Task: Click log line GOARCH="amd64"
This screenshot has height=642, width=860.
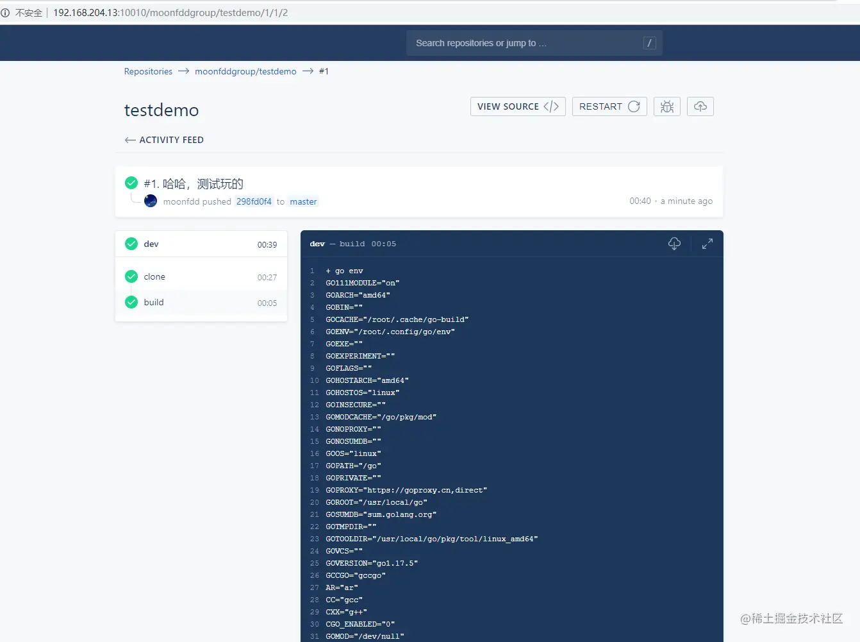Action: click(358, 295)
